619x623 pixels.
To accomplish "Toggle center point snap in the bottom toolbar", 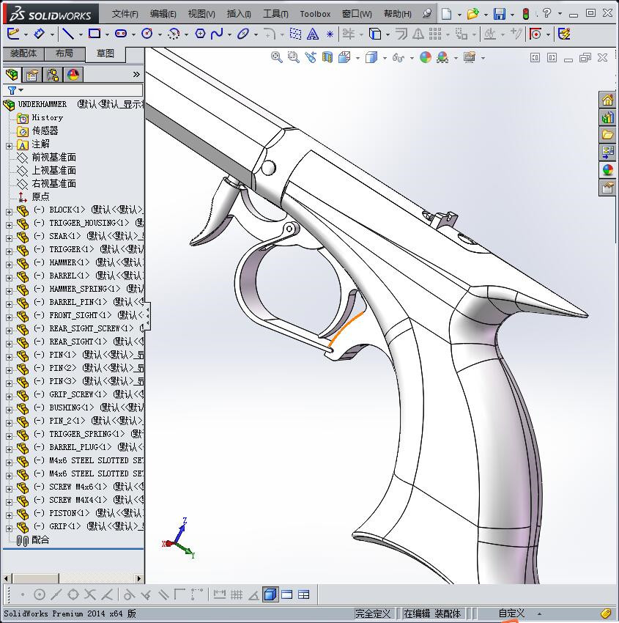I will [40, 595].
